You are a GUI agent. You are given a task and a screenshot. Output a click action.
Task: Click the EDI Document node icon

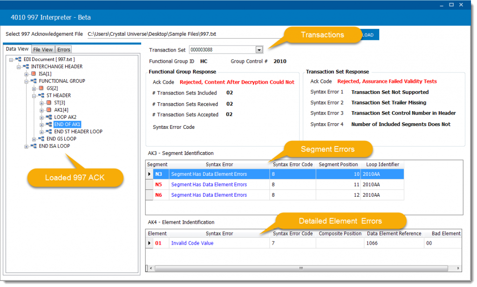coord(19,60)
